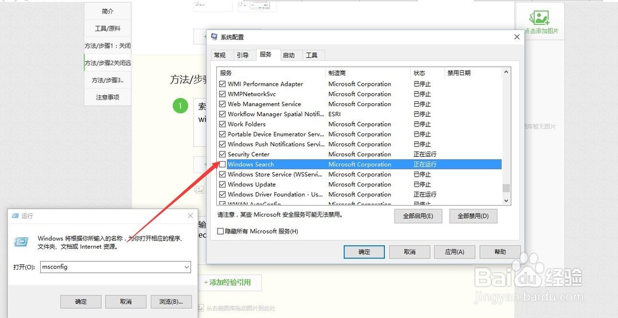The image size is (618, 318).
Task: Go to 方法/步骤1 sidebar item
Action: (107, 46)
